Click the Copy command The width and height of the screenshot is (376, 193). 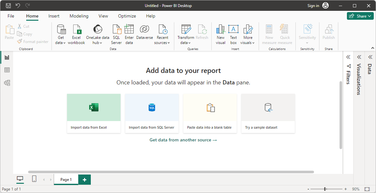tap(24, 34)
